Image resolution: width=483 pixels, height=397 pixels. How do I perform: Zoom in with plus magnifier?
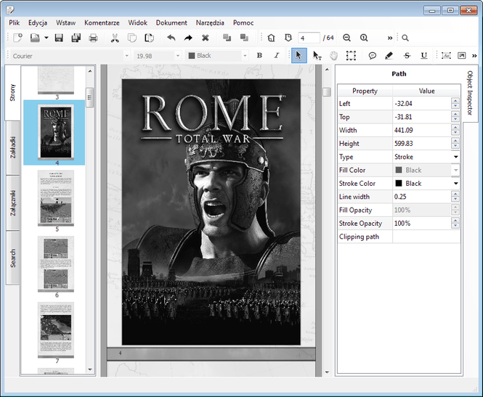[364, 38]
